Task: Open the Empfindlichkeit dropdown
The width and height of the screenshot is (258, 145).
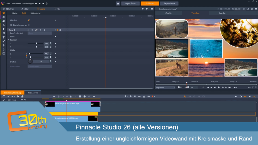Action: pos(40,33)
